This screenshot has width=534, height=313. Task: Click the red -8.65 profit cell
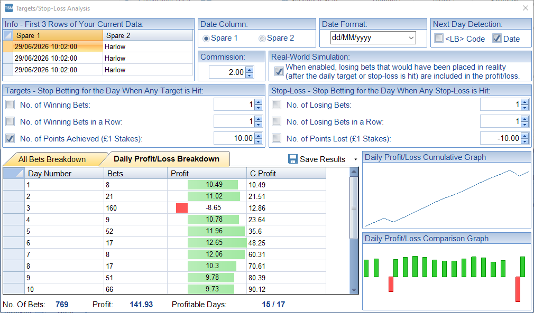[207, 207]
